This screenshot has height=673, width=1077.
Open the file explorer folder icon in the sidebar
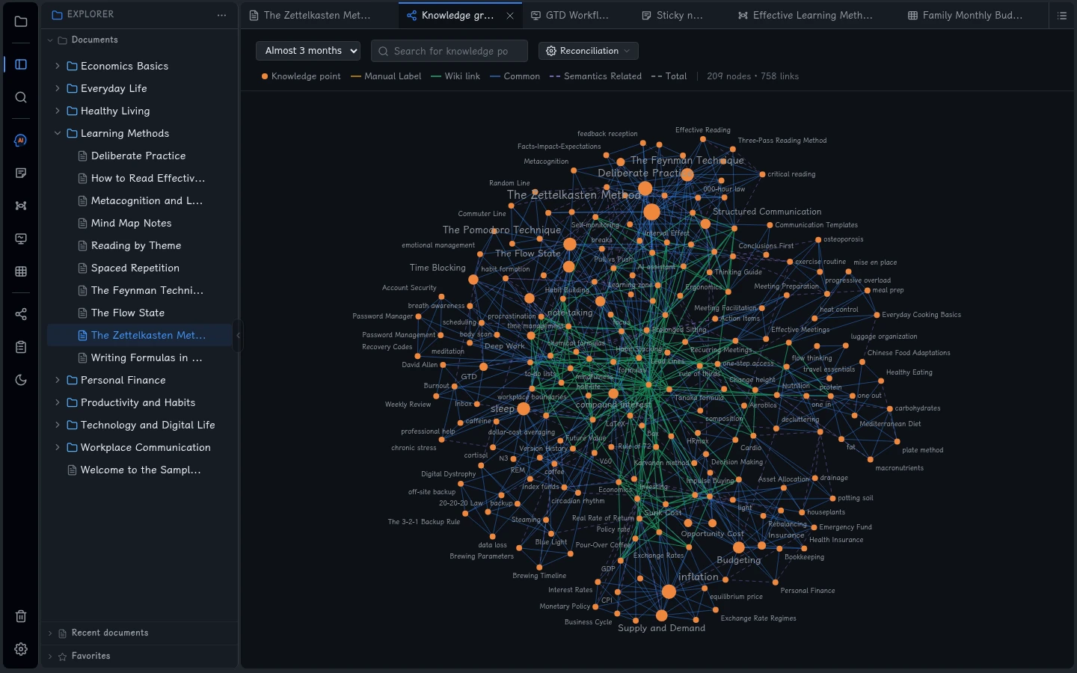tap(21, 21)
